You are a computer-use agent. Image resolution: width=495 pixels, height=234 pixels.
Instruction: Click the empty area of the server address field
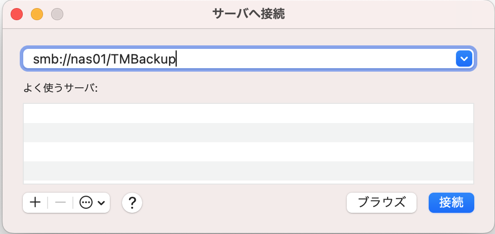pos(314,60)
